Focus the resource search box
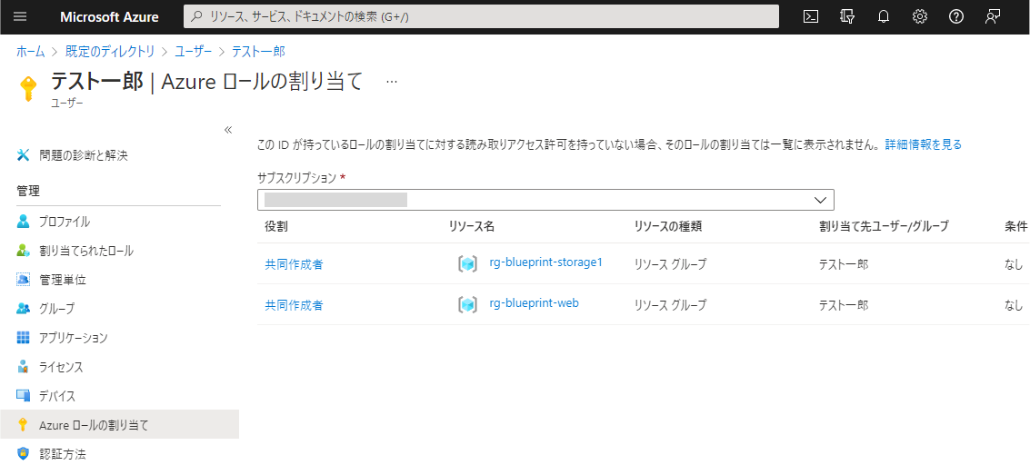Image resolution: width=1030 pixels, height=465 pixels. [482, 17]
